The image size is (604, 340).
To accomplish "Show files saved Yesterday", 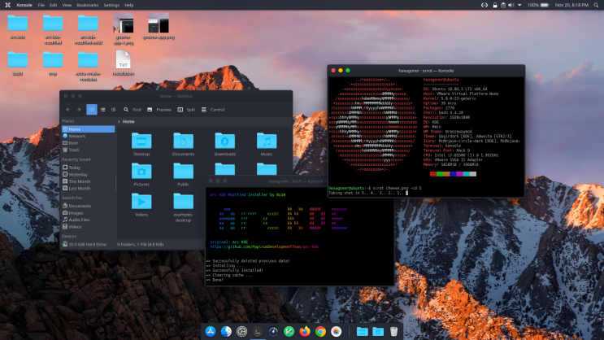I will (89, 175).
